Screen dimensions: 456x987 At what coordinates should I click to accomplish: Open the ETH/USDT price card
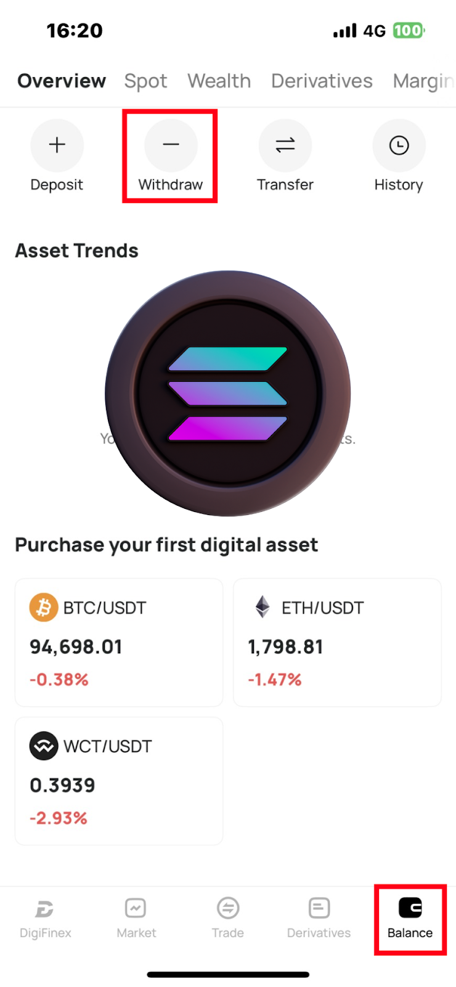tap(337, 642)
